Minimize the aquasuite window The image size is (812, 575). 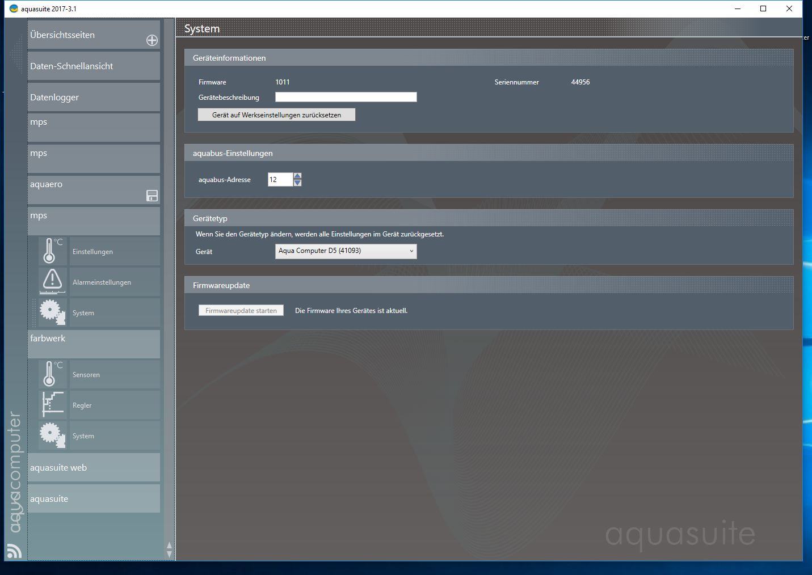(x=738, y=9)
